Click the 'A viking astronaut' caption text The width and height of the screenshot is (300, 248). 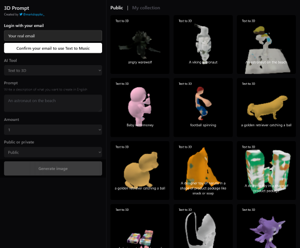click(203, 62)
